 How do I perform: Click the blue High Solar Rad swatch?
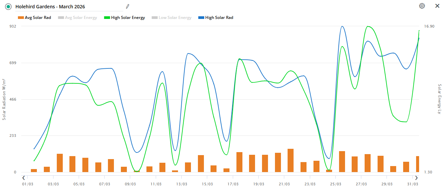tap(201, 18)
